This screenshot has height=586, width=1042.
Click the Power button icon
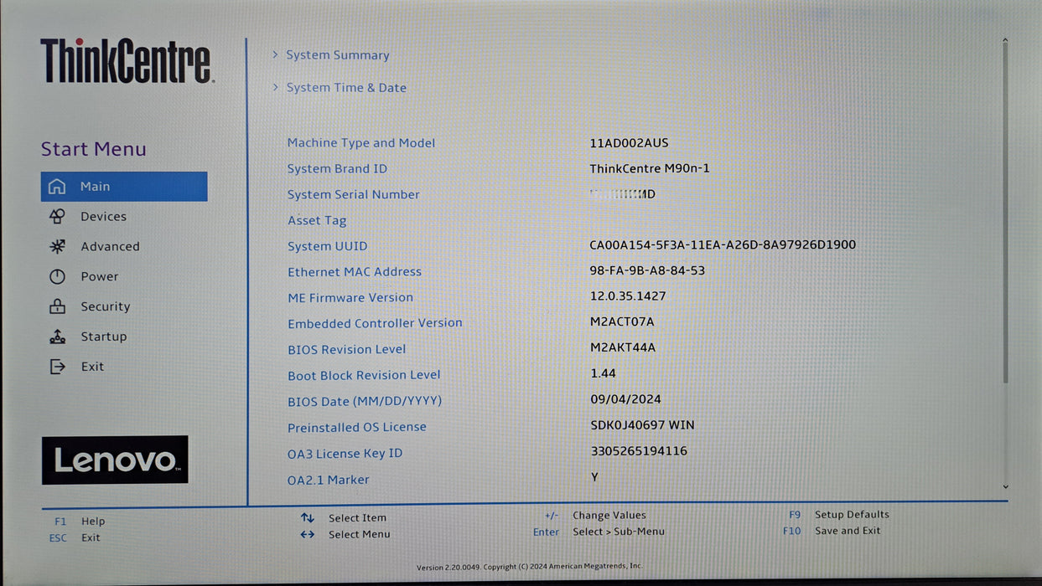tap(57, 277)
